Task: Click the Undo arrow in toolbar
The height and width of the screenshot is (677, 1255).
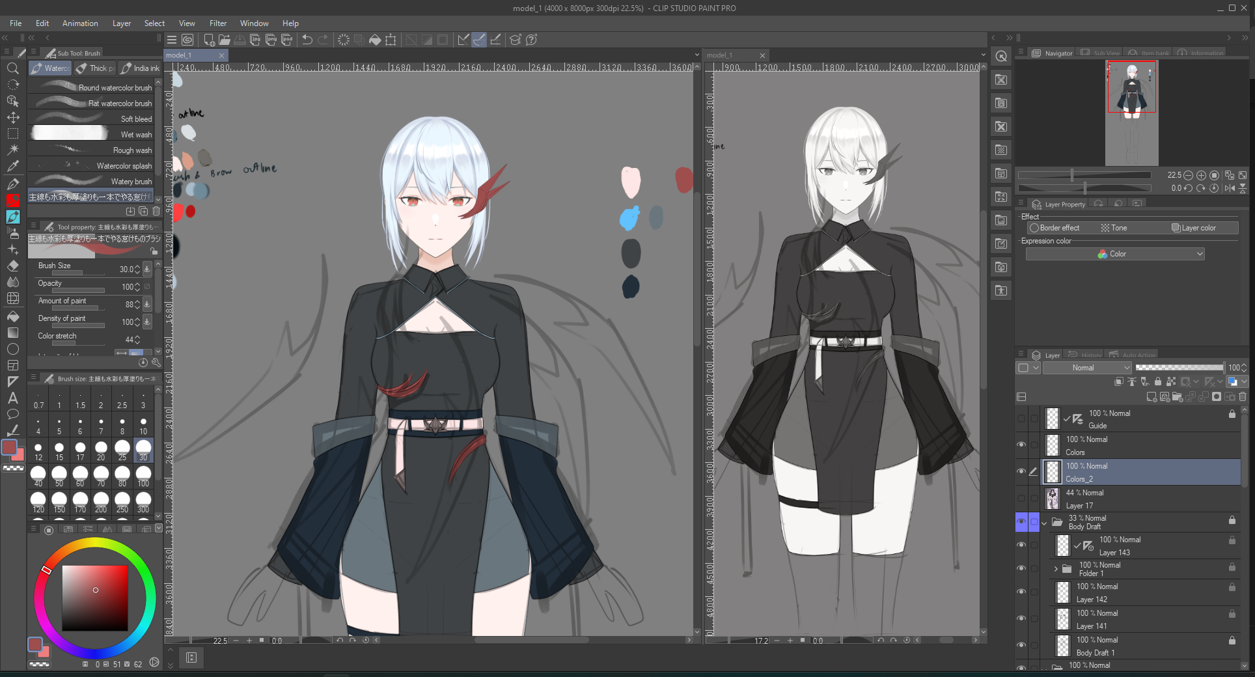Action: (307, 40)
